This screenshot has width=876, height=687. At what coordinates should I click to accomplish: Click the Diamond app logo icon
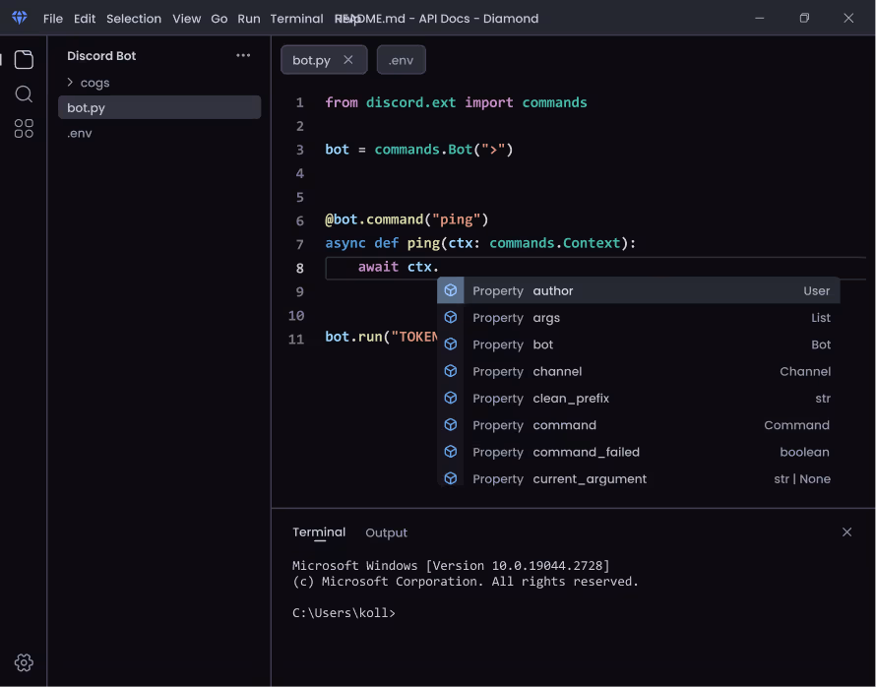point(20,18)
